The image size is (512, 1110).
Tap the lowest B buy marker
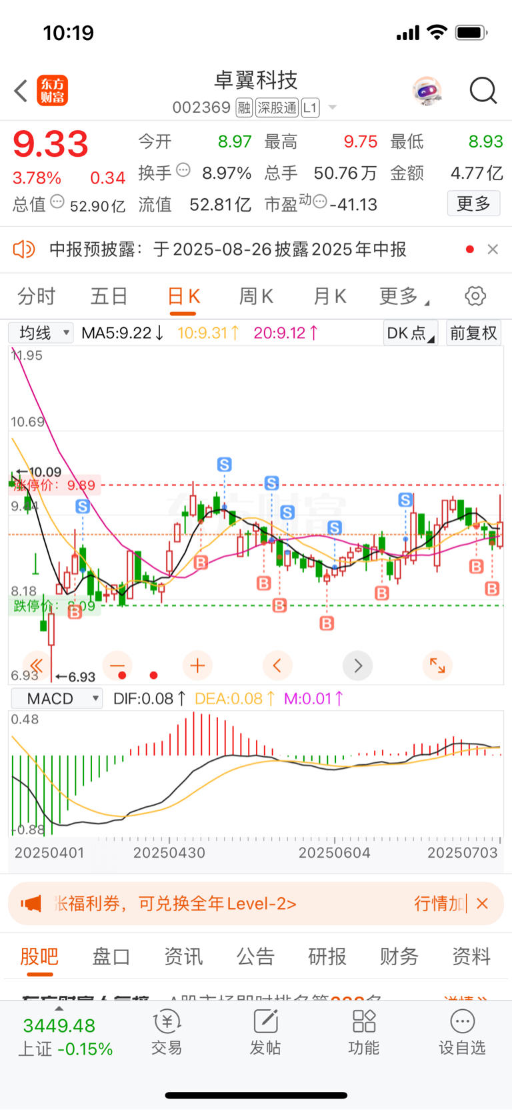point(327,623)
